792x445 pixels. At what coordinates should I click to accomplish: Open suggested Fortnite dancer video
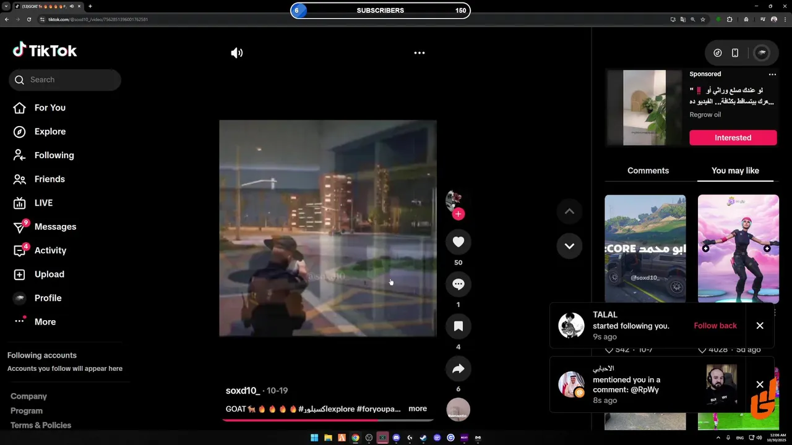(x=738, y=249)
